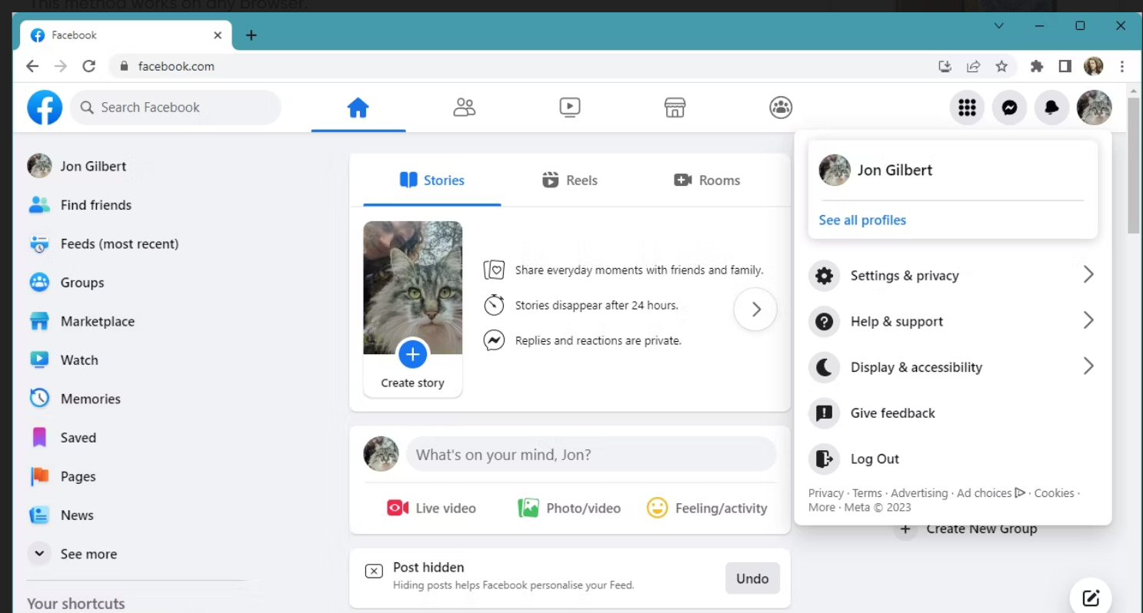The width and height of the screenshot is (1143, 613).
Task: Switch to the Rooms tab
Action: (x=708, y=181)
